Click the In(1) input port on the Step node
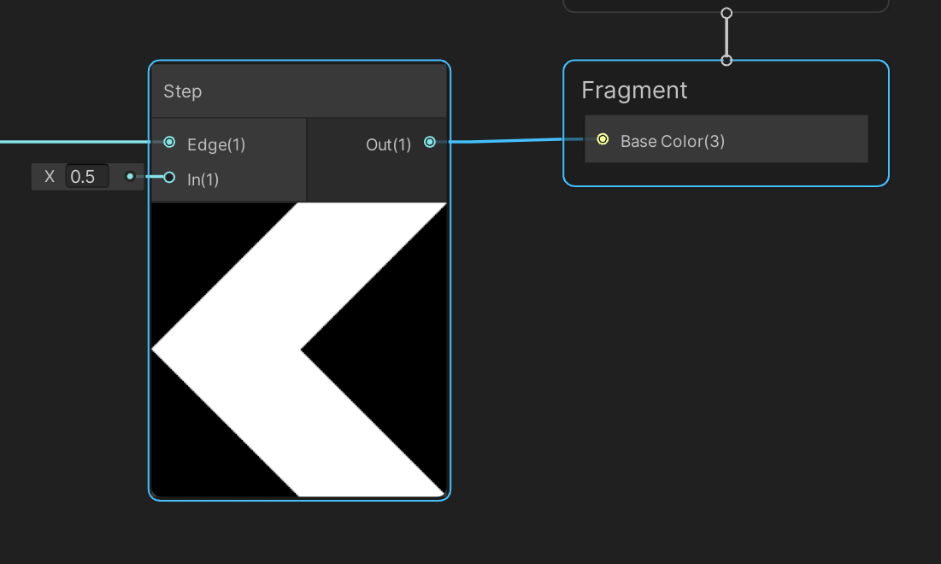 tap(169, 179)
